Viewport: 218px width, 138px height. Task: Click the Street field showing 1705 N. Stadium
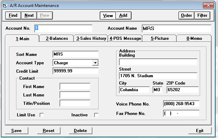tap(158, 76)
